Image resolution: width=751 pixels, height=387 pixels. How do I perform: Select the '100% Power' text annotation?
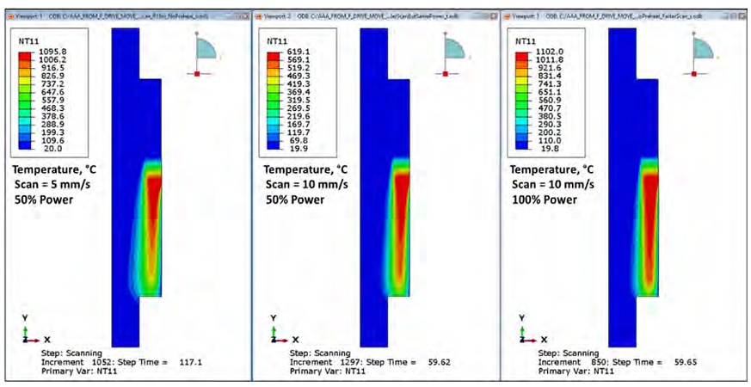[544, 200]
